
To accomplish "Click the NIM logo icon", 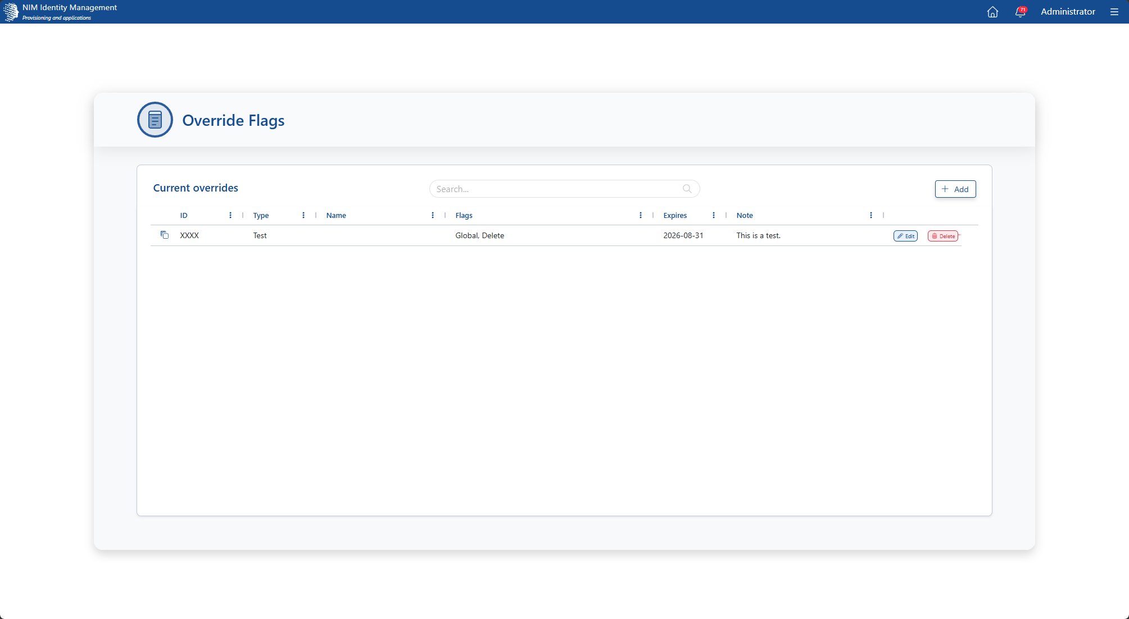I will [x=11, y=12].
